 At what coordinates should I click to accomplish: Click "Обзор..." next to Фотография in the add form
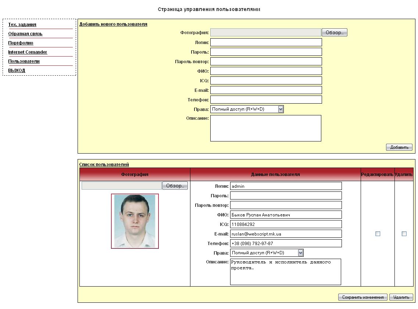(x=334, y=32)
